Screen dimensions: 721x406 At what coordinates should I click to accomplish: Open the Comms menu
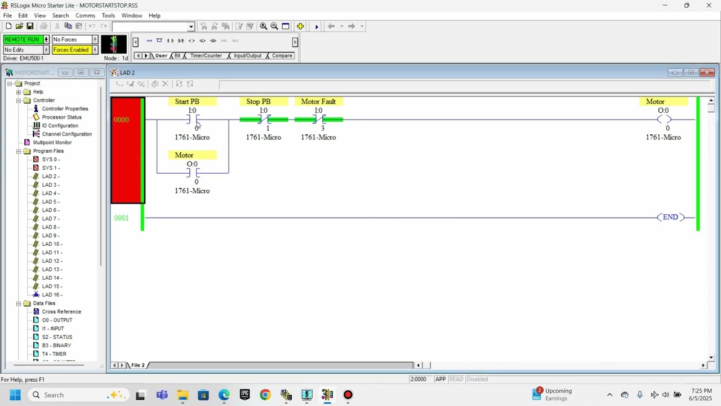tap(85, 15)
